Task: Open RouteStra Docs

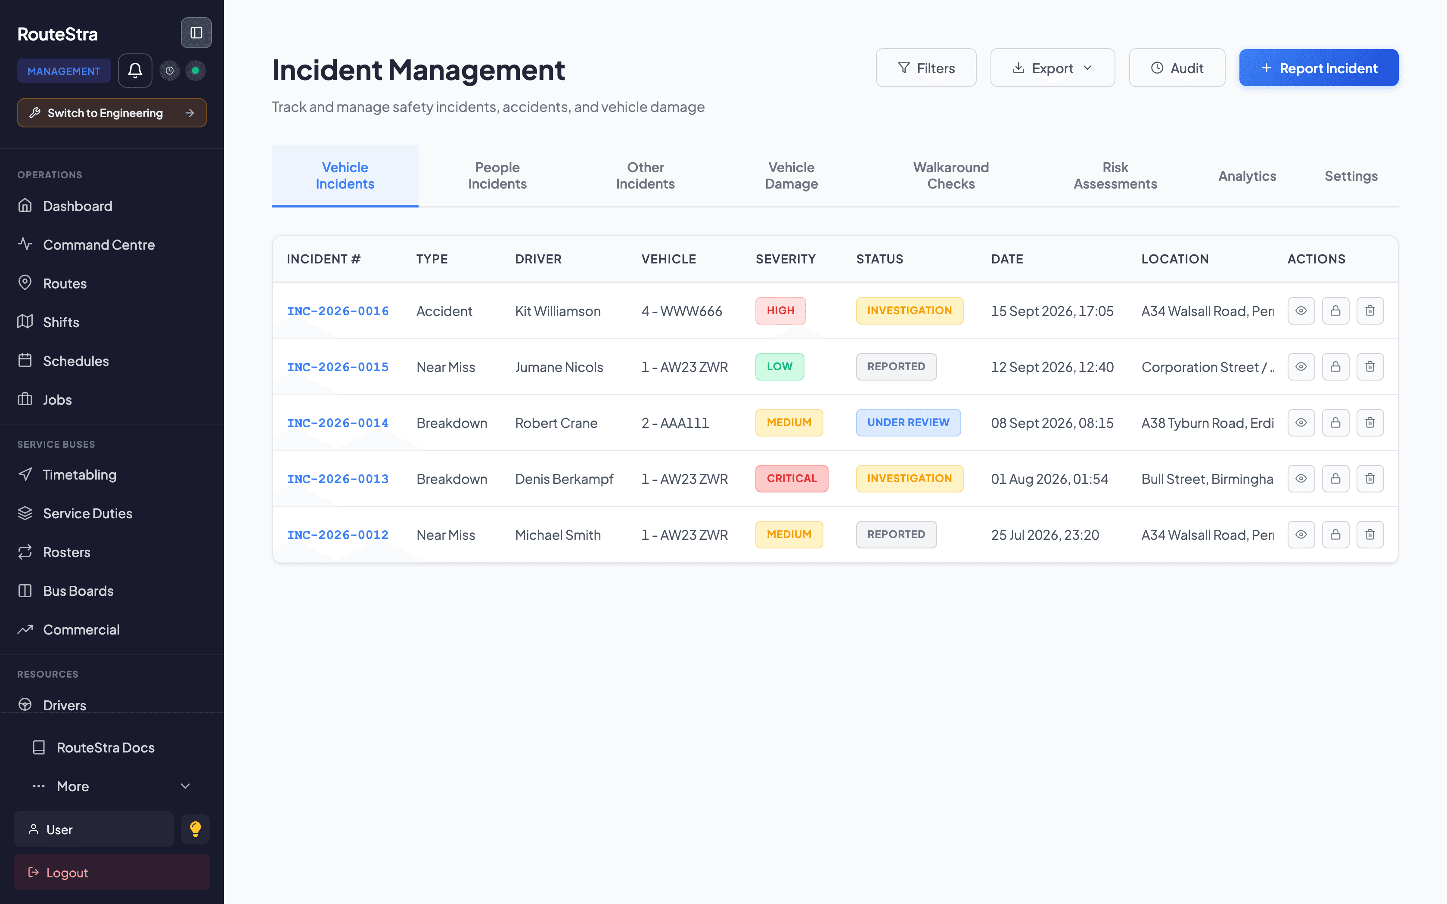Action: coord(112,747)
